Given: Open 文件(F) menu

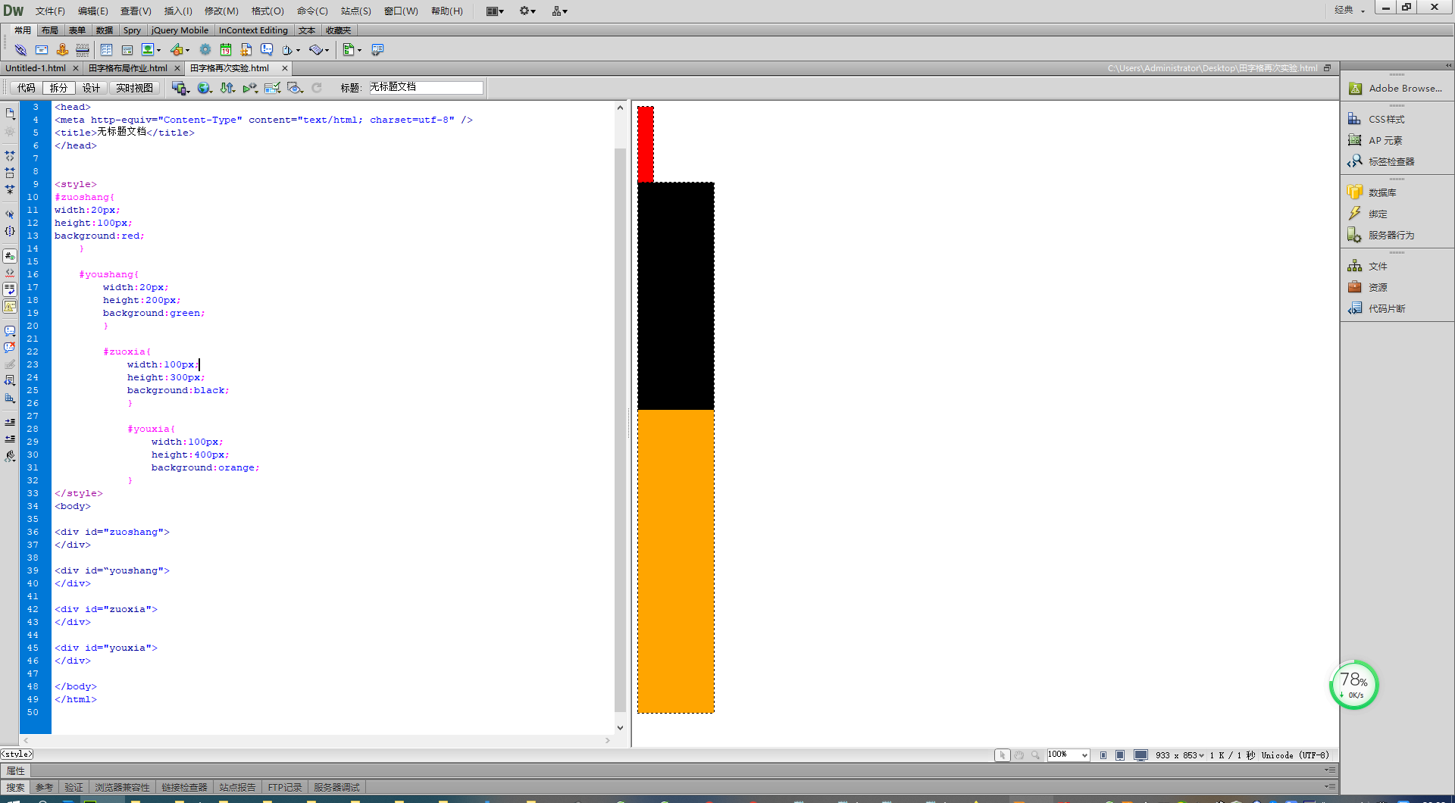Looking at the screenshot, I should tap(50, 11).
